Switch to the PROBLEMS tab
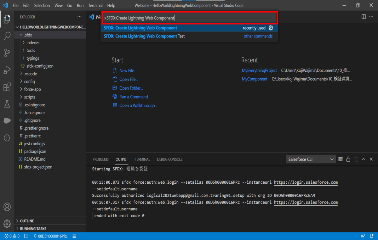 (100, 159)
